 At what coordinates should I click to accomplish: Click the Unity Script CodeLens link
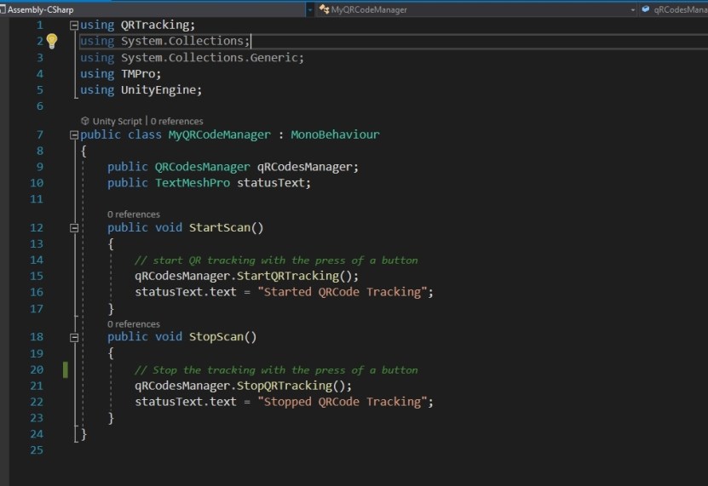point(117,121)
